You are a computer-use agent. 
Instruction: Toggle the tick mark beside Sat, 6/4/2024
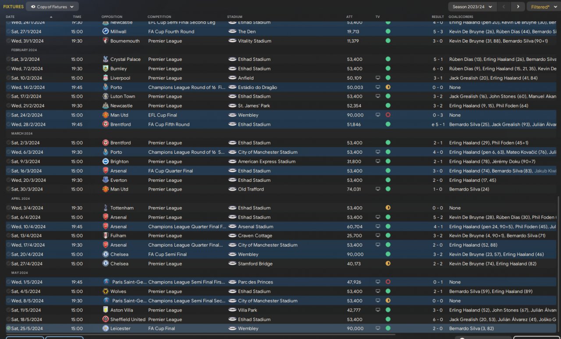[x=8, y=217]
